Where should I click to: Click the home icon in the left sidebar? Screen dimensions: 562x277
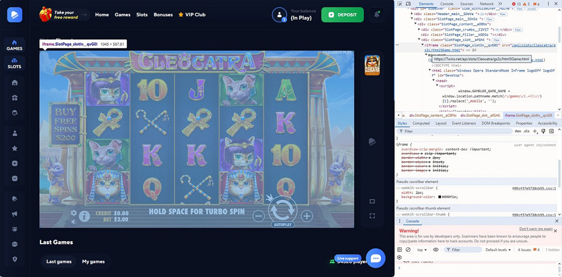tap(15, 83)
